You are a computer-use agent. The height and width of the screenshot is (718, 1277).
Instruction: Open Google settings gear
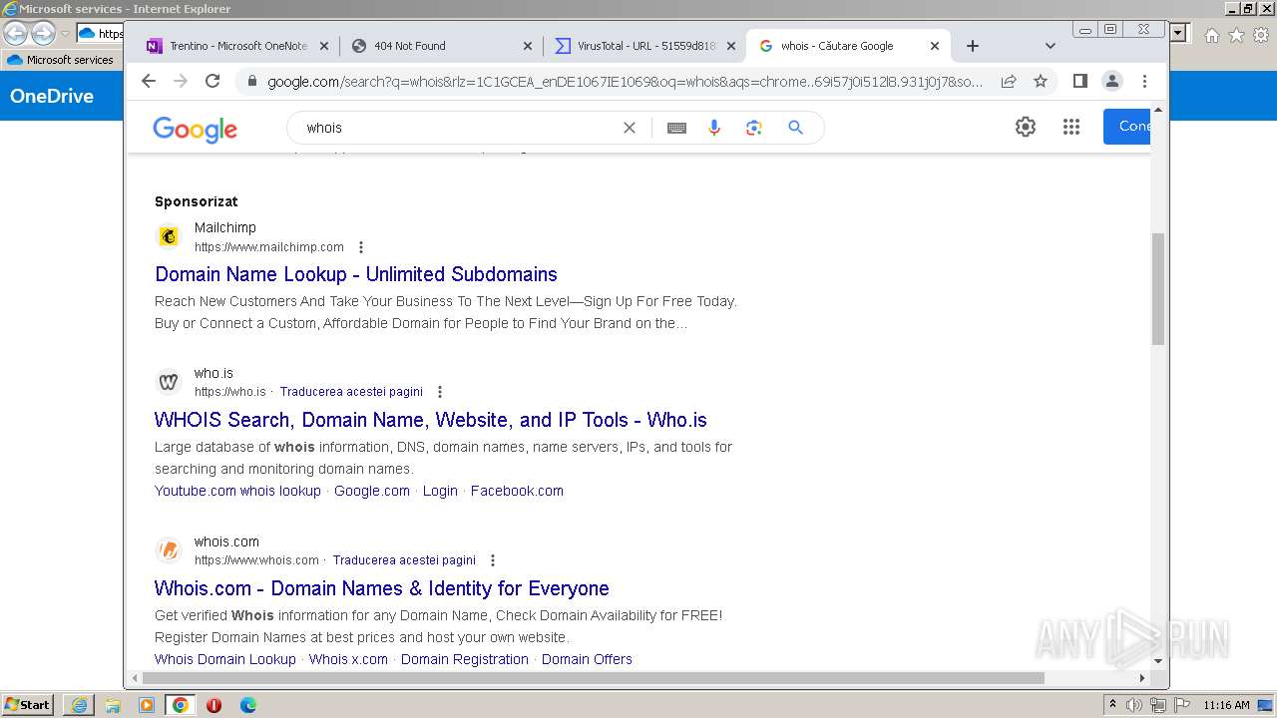pos(1026,127)
